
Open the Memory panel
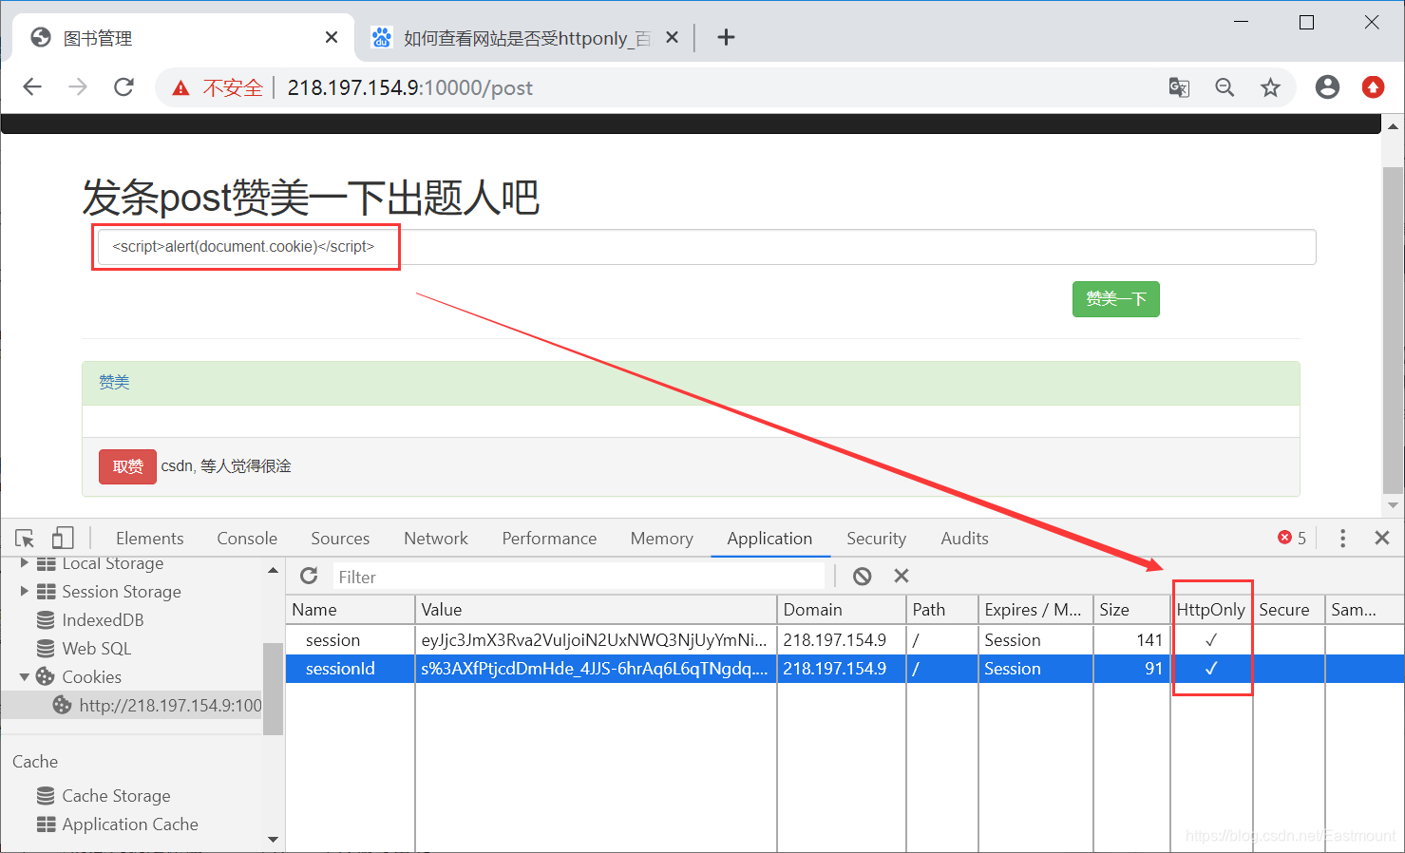[x=661, y=539]
